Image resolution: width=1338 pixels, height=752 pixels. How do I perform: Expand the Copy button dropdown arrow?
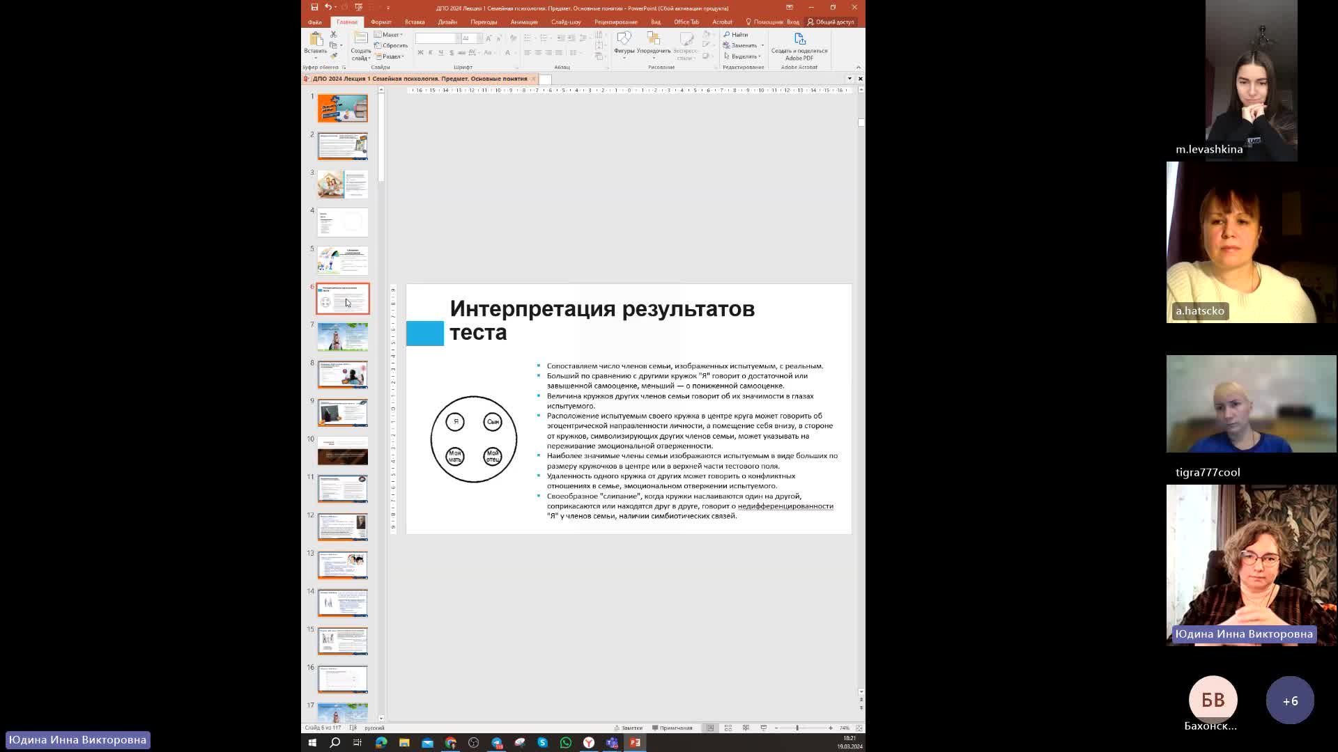(341, 45)
